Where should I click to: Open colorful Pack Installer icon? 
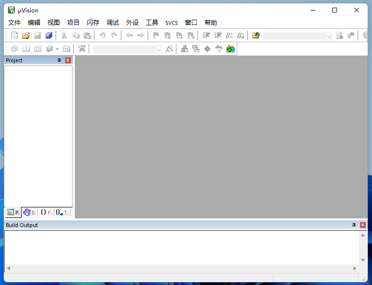[x=231, y=49]
